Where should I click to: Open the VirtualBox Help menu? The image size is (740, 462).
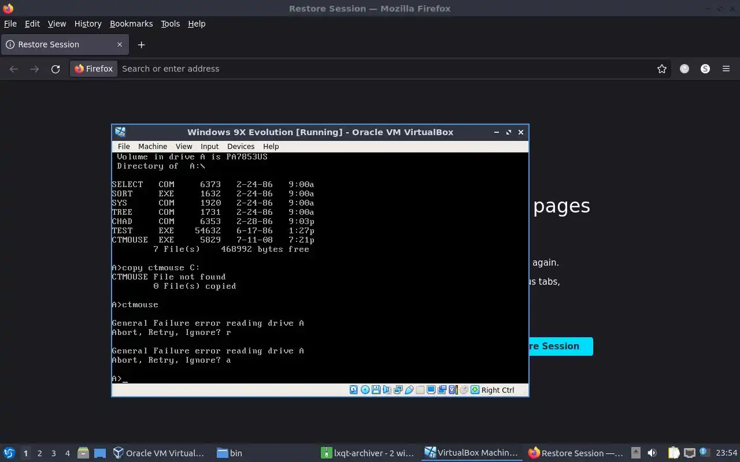pyautogui.click(x=271, y=146)
